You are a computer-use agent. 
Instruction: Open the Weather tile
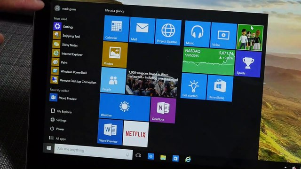pyautogui.click(x=125, y=108)
